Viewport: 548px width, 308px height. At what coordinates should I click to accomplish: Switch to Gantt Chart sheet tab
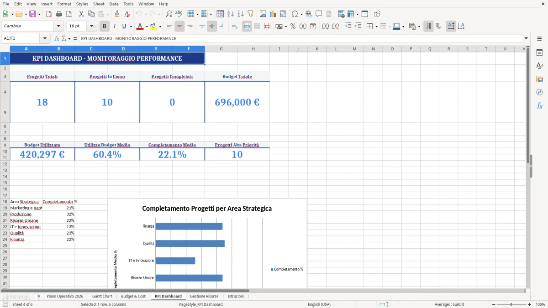point(102,296)
